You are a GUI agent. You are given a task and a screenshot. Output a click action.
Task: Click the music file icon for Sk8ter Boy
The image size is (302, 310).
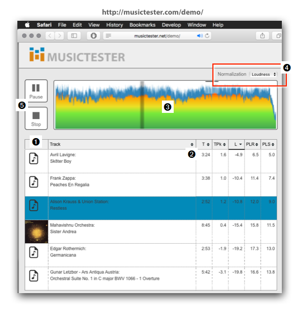34,158
